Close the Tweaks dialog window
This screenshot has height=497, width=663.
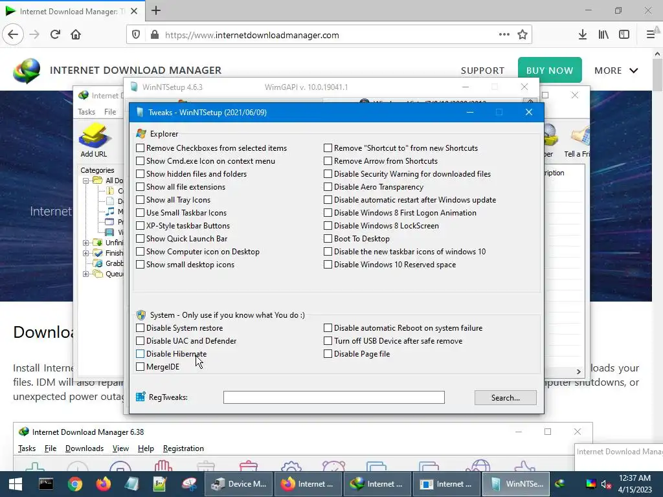coord(528,112)
